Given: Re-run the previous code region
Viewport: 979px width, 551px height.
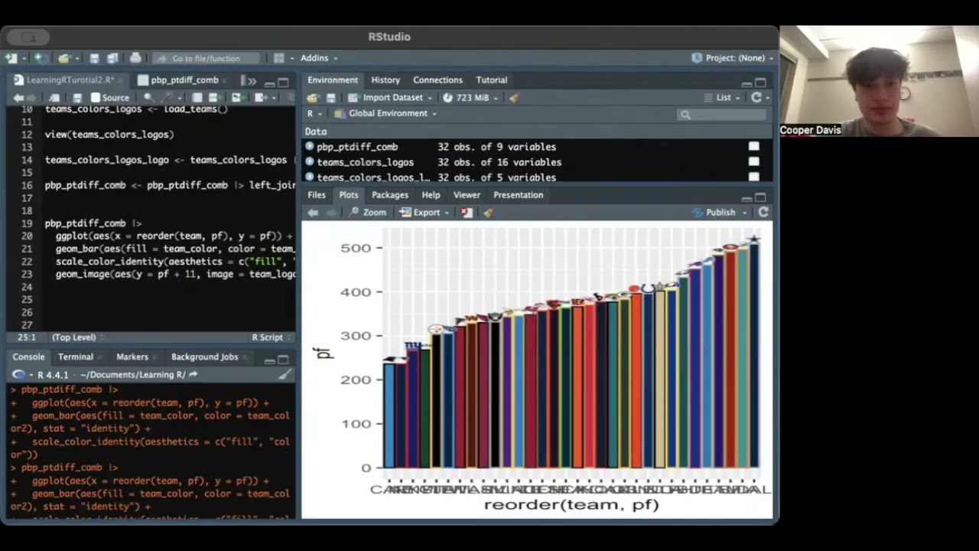Looking at the screenshot, I should 236,98.
